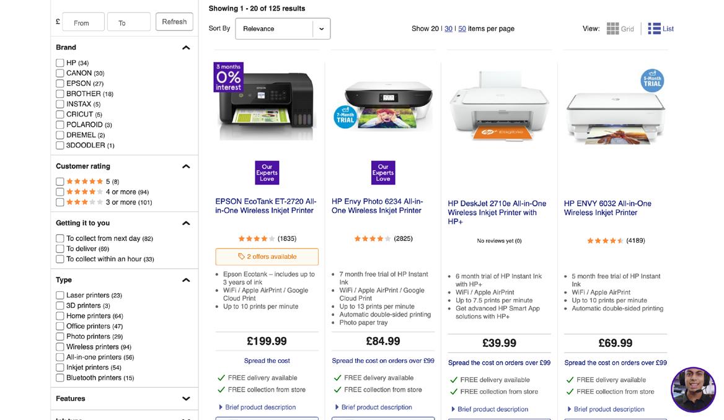The width and height of the screenshot is (724, 420).
Task: Check the Laser printers type filter
Action: pos(60,295)
